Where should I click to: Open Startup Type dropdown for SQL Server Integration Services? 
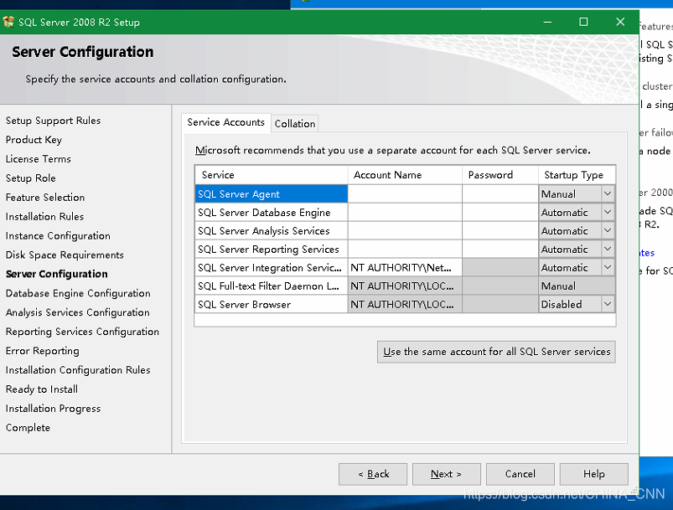click(608, 268)
